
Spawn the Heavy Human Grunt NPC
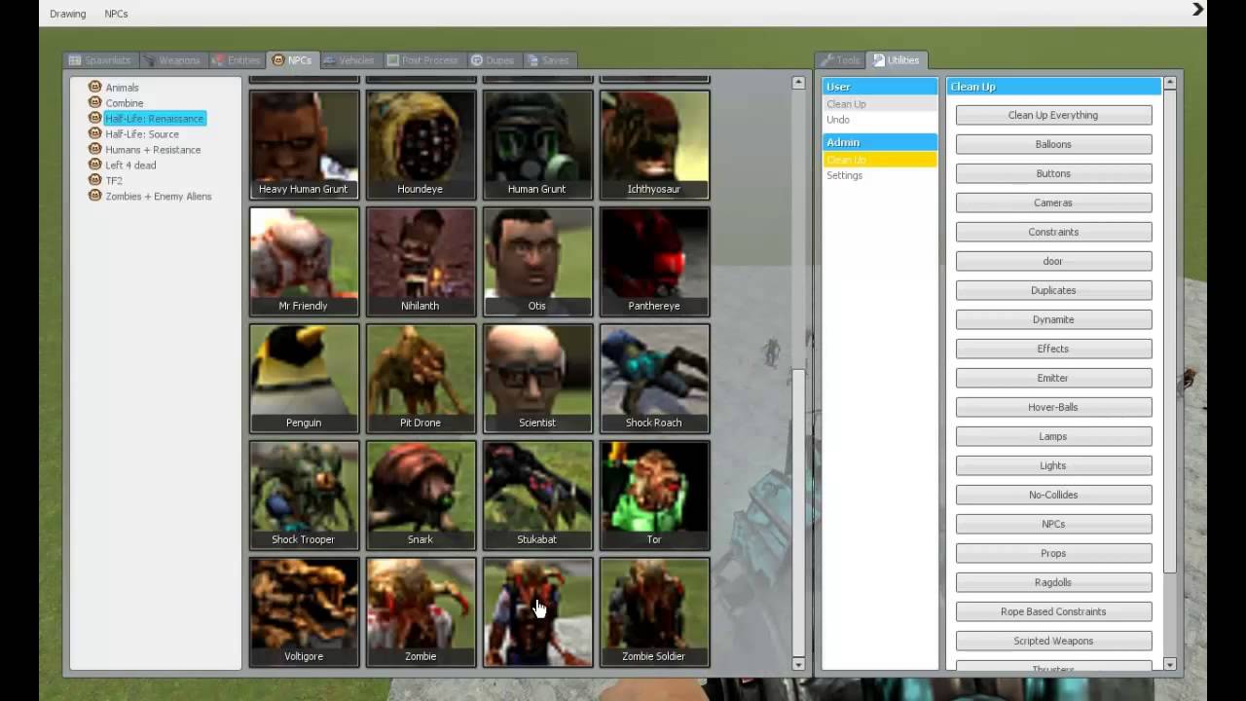coord(304,145)
